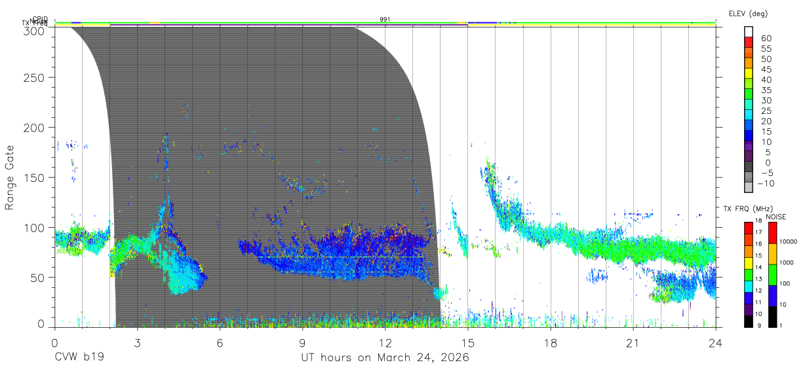Click the NOISE legend value '1'
Image resolution: width=805 pixels, height=371 pixels.
(x=782, y=325)
